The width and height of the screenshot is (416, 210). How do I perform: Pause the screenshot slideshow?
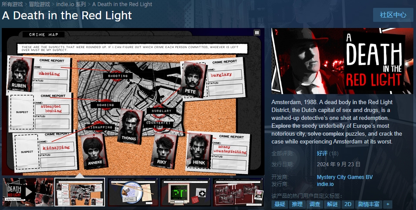257,33
